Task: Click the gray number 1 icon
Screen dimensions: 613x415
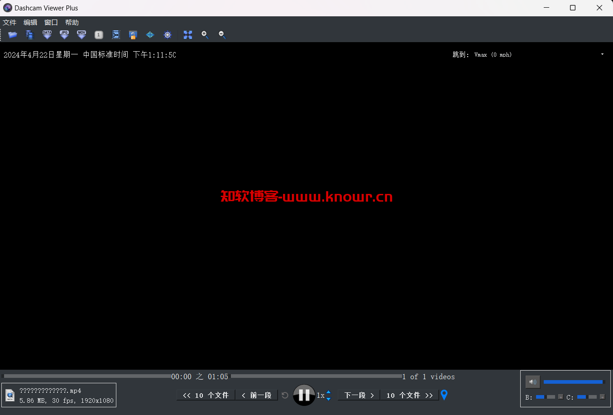Action: tap(99, 35)
